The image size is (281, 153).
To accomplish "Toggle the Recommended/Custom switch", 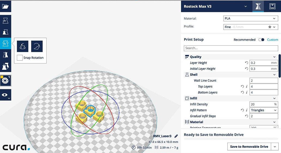I will click(261, 40).
